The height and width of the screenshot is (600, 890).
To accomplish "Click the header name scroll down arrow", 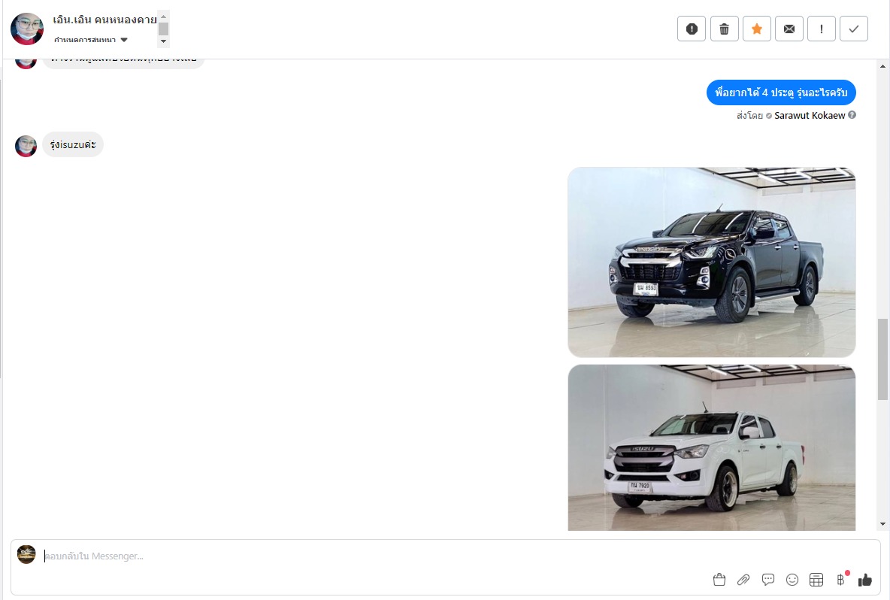I will coord(163,41).
